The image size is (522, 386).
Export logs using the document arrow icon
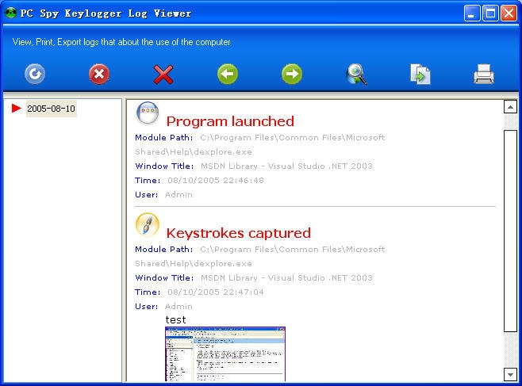(420, 75)
